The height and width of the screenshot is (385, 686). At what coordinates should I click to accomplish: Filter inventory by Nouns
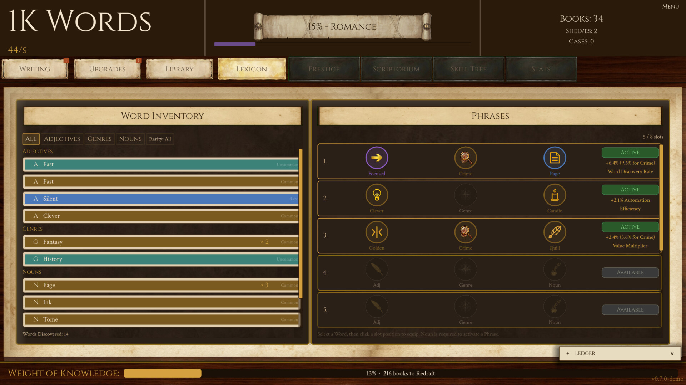tap(130, 139)
